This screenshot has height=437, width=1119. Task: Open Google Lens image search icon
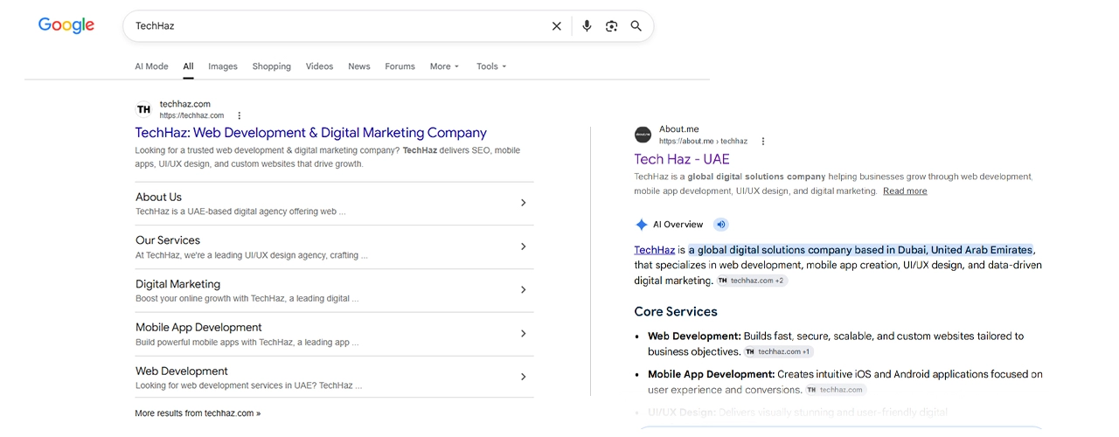(x=611, y=26)
